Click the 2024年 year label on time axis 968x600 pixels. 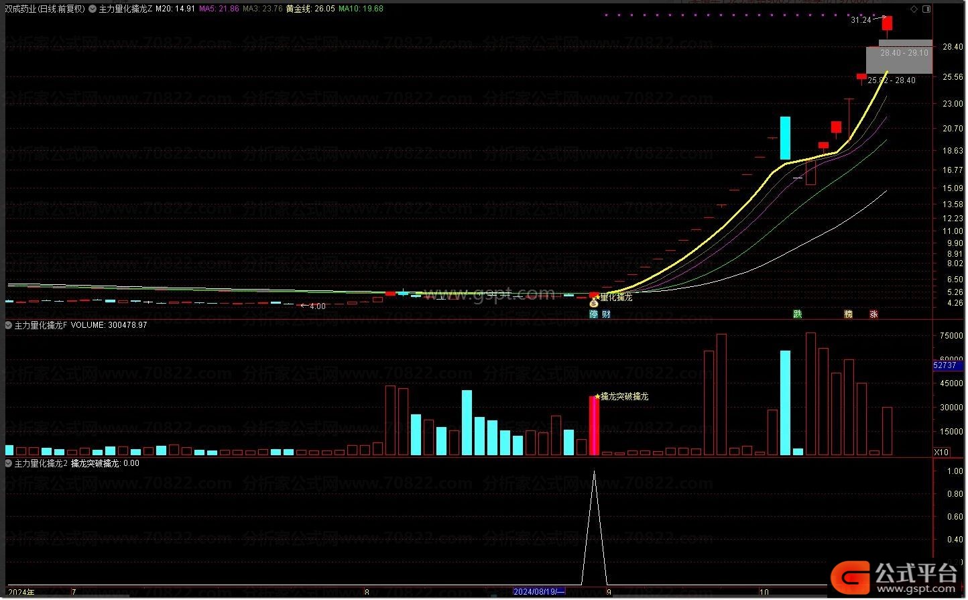[x=21, y=592]
